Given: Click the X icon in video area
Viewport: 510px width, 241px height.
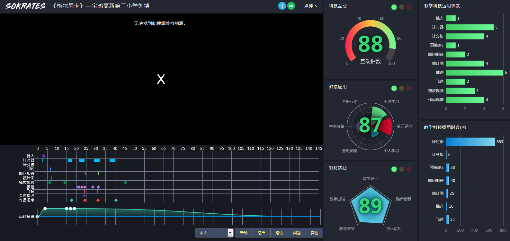Looking at the screenshot, I should pos(161,79).
